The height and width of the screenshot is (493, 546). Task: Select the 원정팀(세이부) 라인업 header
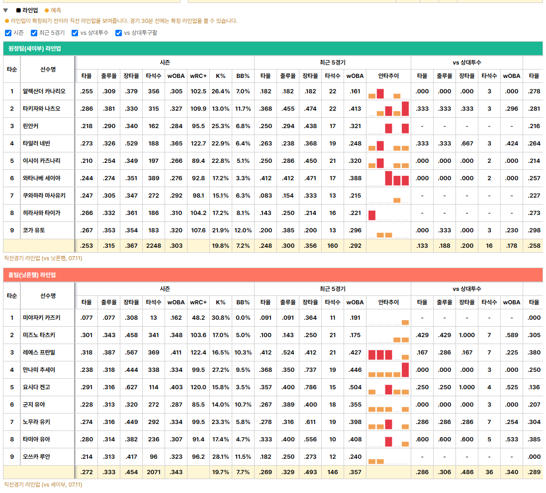pos(273,49)
